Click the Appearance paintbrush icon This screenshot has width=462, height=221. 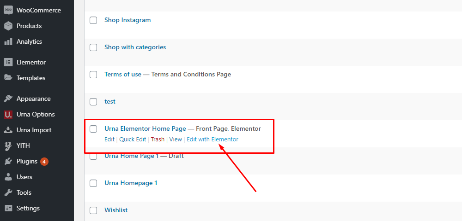[x=8, y=99]
